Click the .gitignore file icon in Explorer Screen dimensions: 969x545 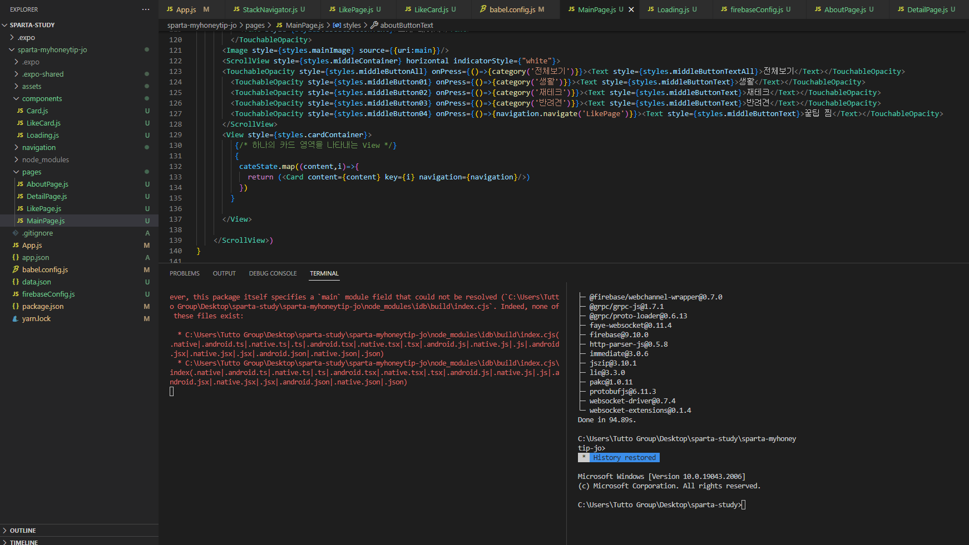point(16,233)
